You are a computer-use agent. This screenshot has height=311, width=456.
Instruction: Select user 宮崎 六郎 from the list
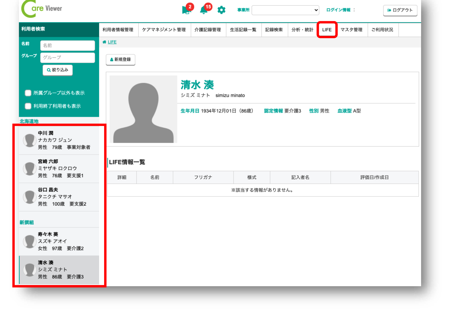pos(59,168)
